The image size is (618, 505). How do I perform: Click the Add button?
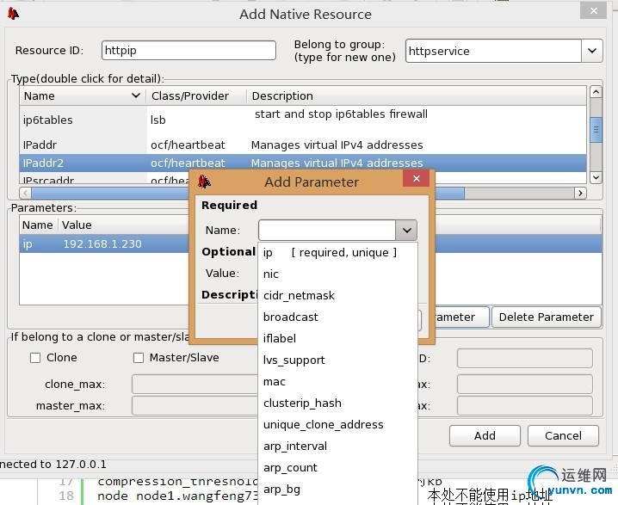tap(485, 435)
